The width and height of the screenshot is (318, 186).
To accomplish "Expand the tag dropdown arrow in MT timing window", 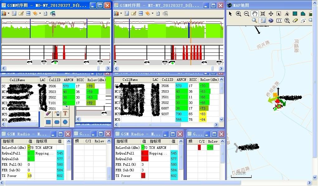I will pos(153,13).
